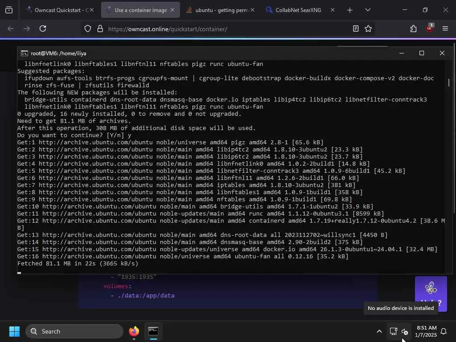Close the root@VM6 terminal window
The image size is (456, 342).
(442, 53)
